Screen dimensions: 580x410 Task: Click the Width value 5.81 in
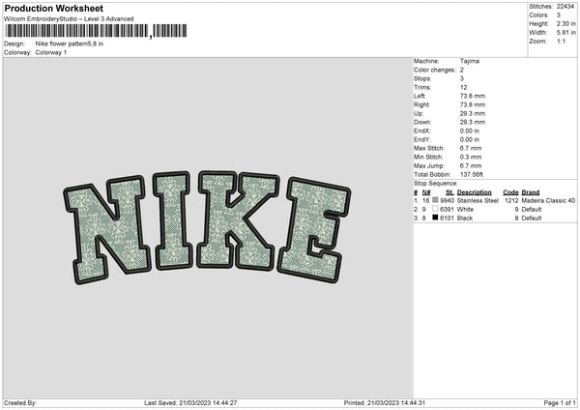[x=565, y=33]
